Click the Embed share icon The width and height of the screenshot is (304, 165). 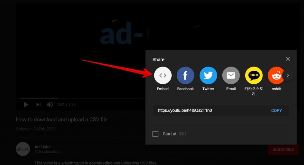pos(163,75)
